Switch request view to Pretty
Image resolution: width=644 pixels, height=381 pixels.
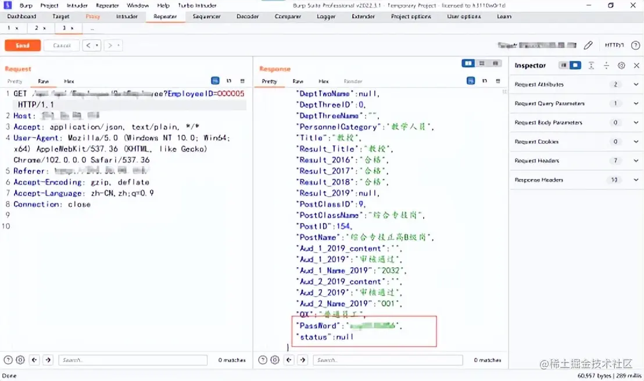point(15,81)
